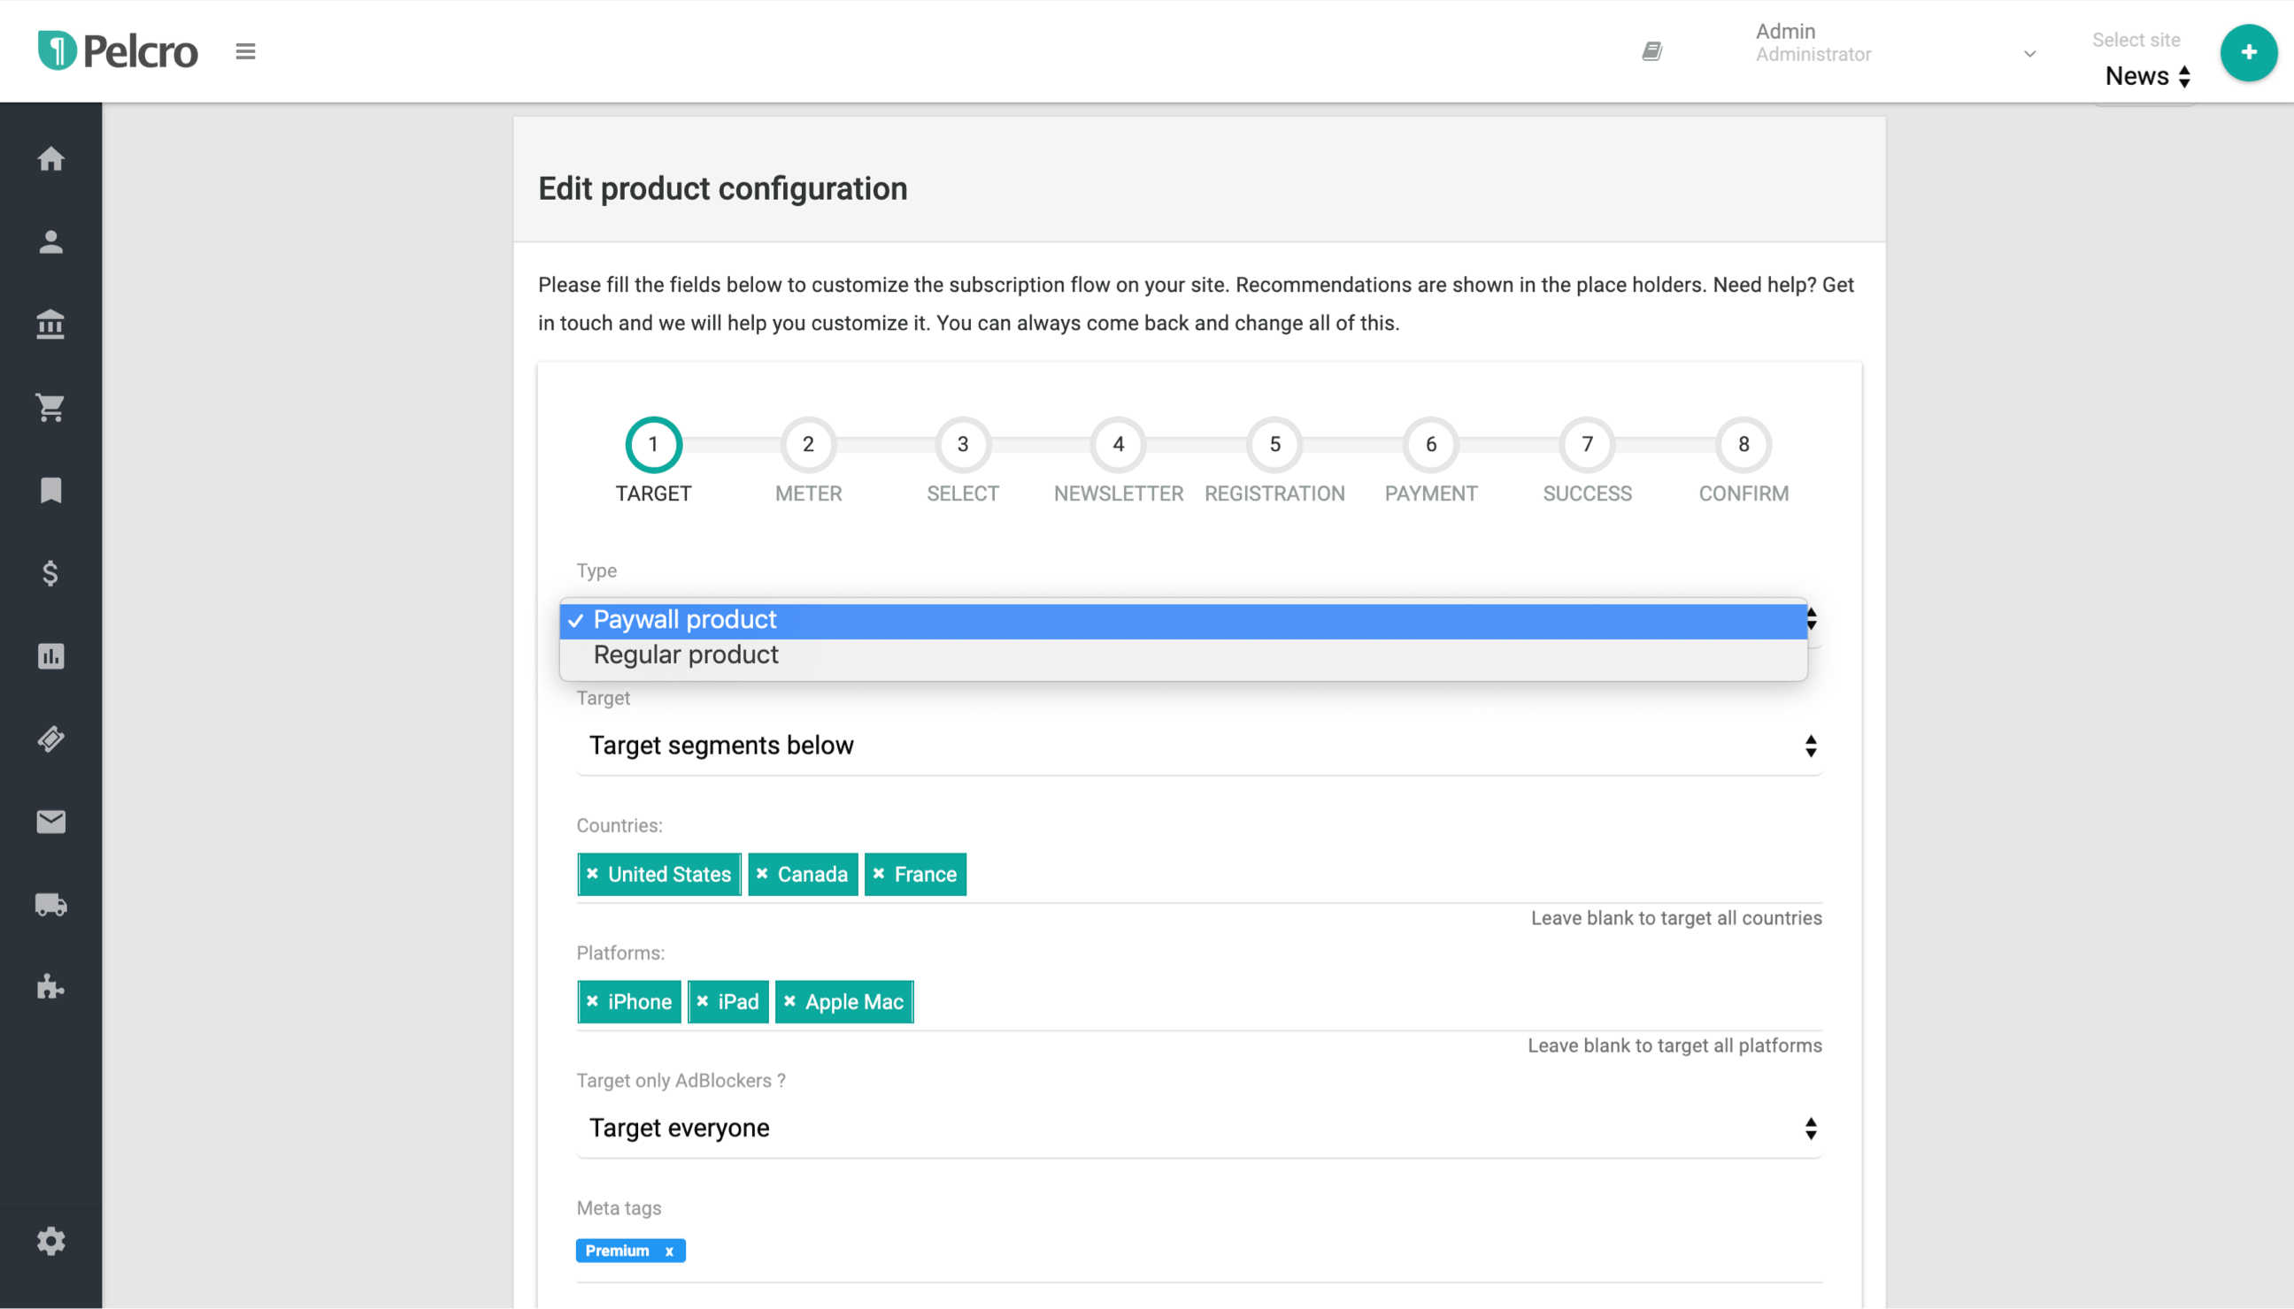Remove the United States country tag
Image resolution: width=2294 pixels, height=1309 pixels.
tap(592, 874)
